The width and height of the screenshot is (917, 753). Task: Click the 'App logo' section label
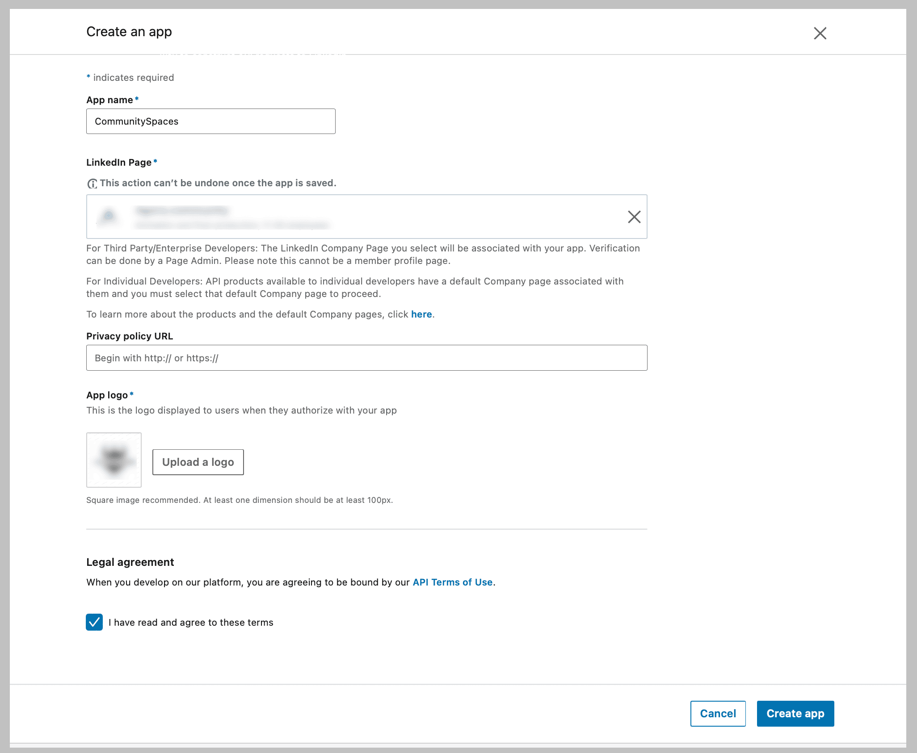coord(107,395)
